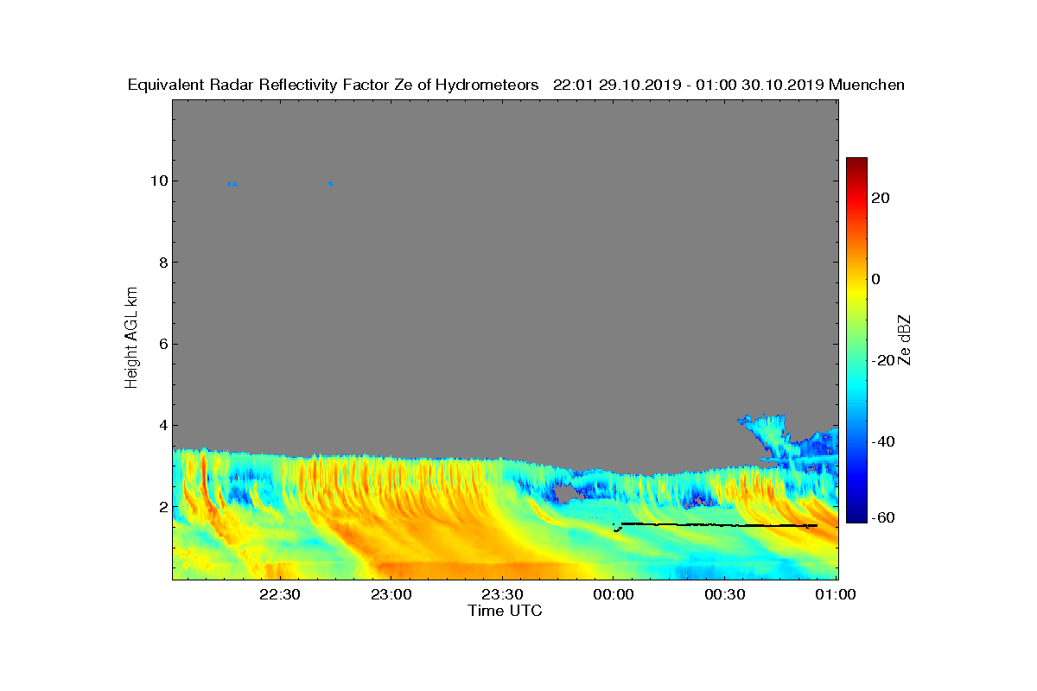Click the date range '22:01 29.10.2019 - 01:00 30.10.2019 Muenchen'
Viewport: 1037px width, 691px height.
coord(728,86)
